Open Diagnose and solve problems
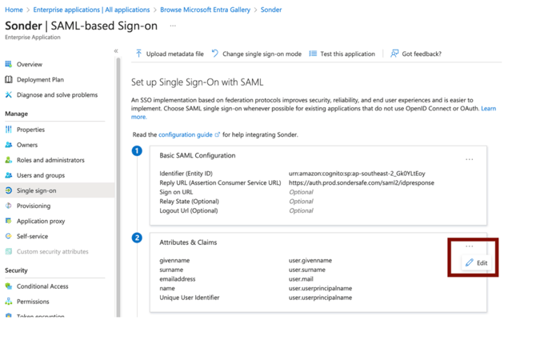This screenshot has height=352, width=536. tap(57, 94)
